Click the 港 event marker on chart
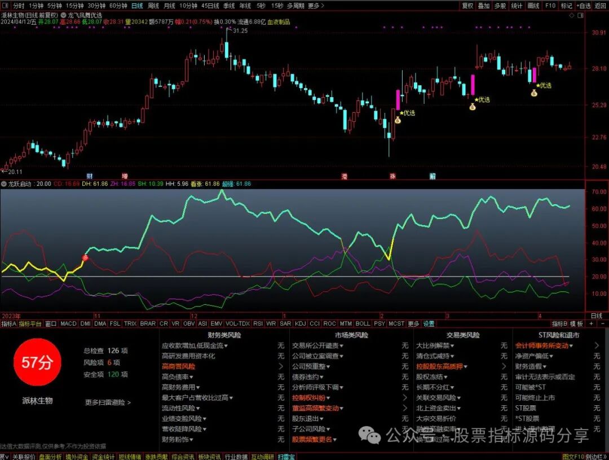 coord(344,176)
